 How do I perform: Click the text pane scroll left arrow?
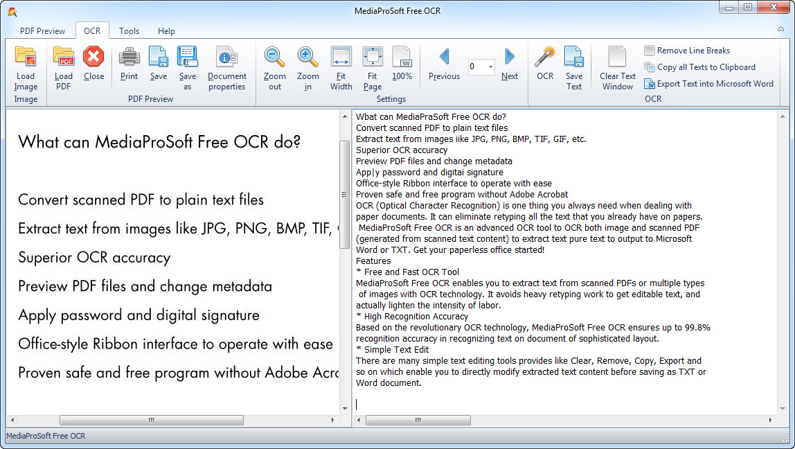(359, 420)
